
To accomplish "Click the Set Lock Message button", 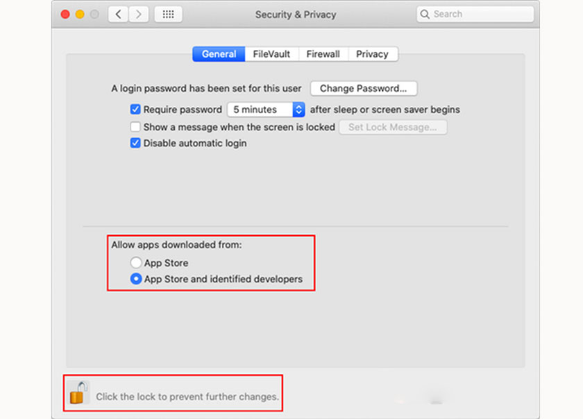I will pyautogui.click(x=393, y=127).
